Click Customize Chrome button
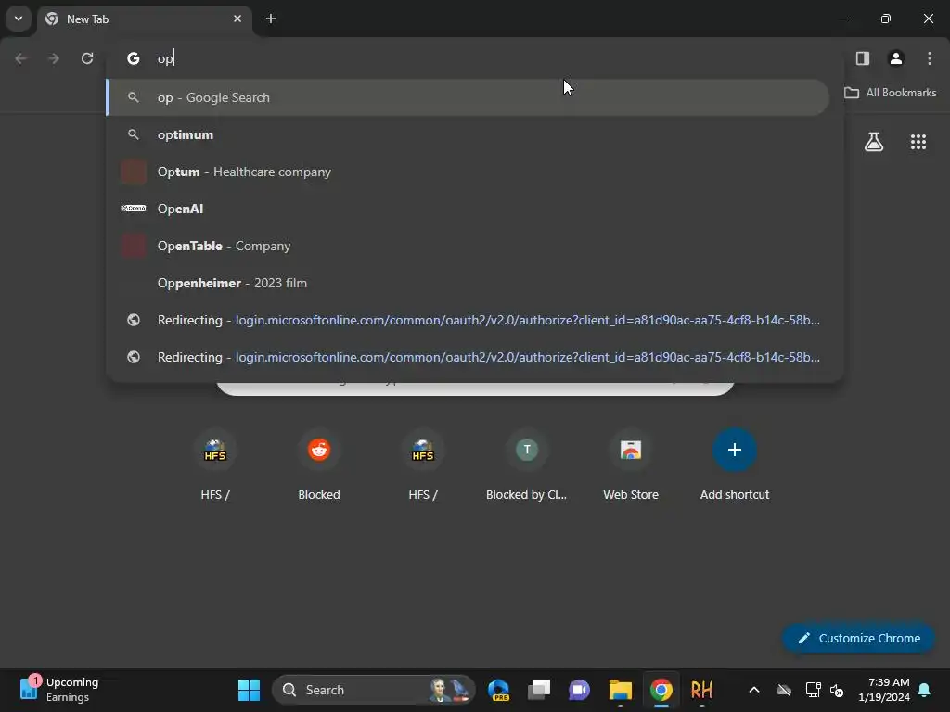Image resolution: width=950 pixels, height=712 pixels. click(x=858, y=638)
